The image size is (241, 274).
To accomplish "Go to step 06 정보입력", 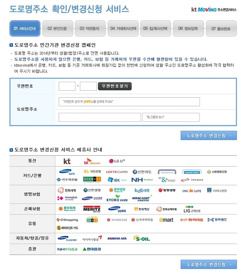I will [x=189, y=28].
